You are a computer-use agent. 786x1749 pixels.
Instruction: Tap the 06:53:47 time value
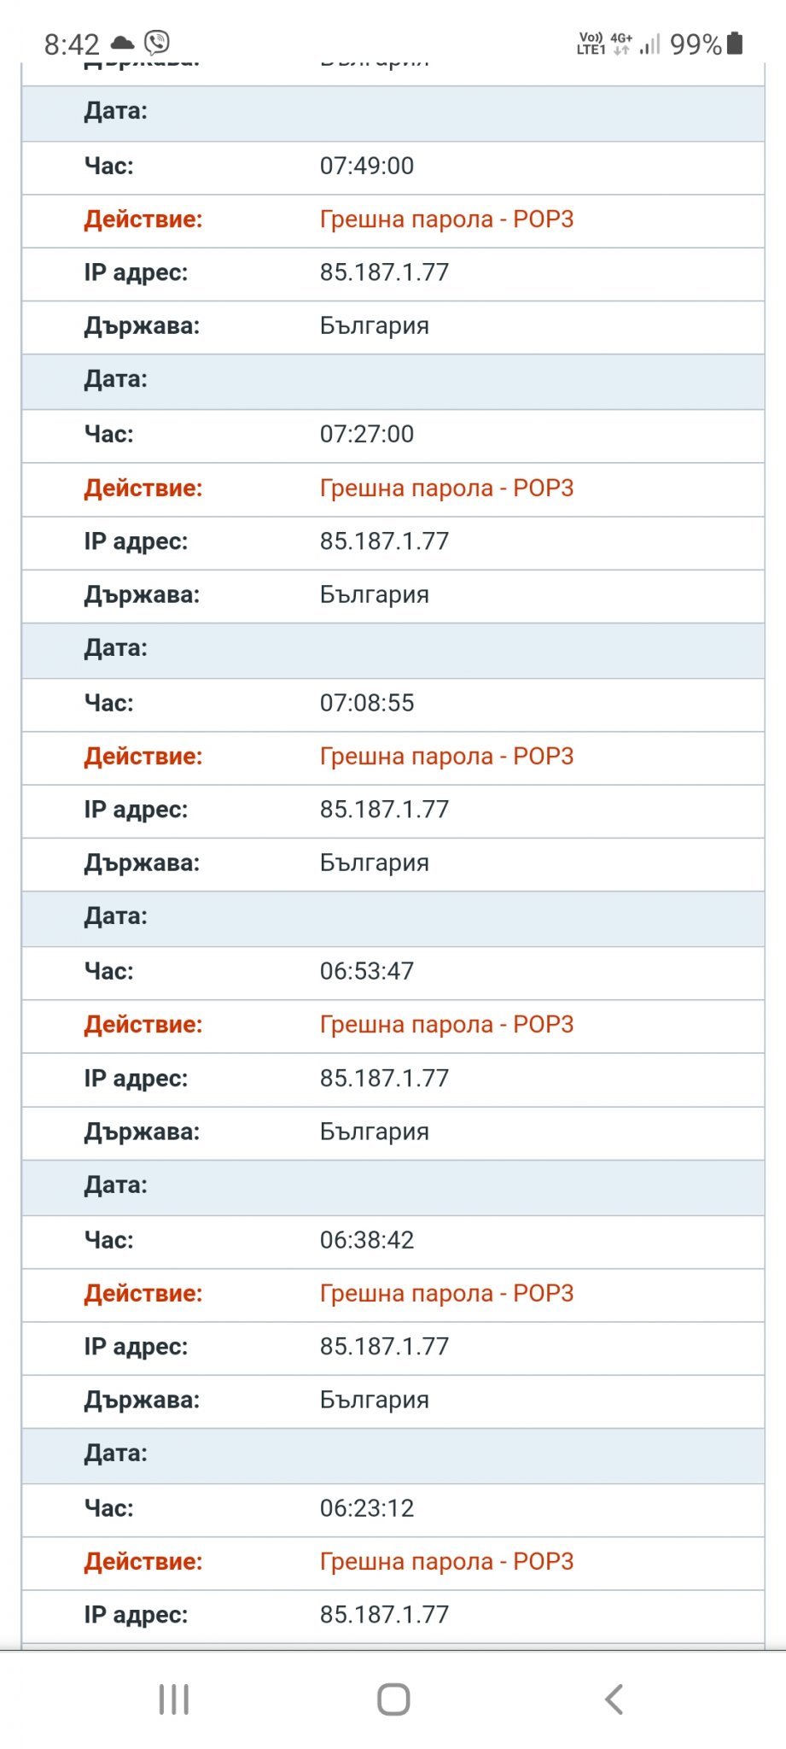(x=367, y=971)
